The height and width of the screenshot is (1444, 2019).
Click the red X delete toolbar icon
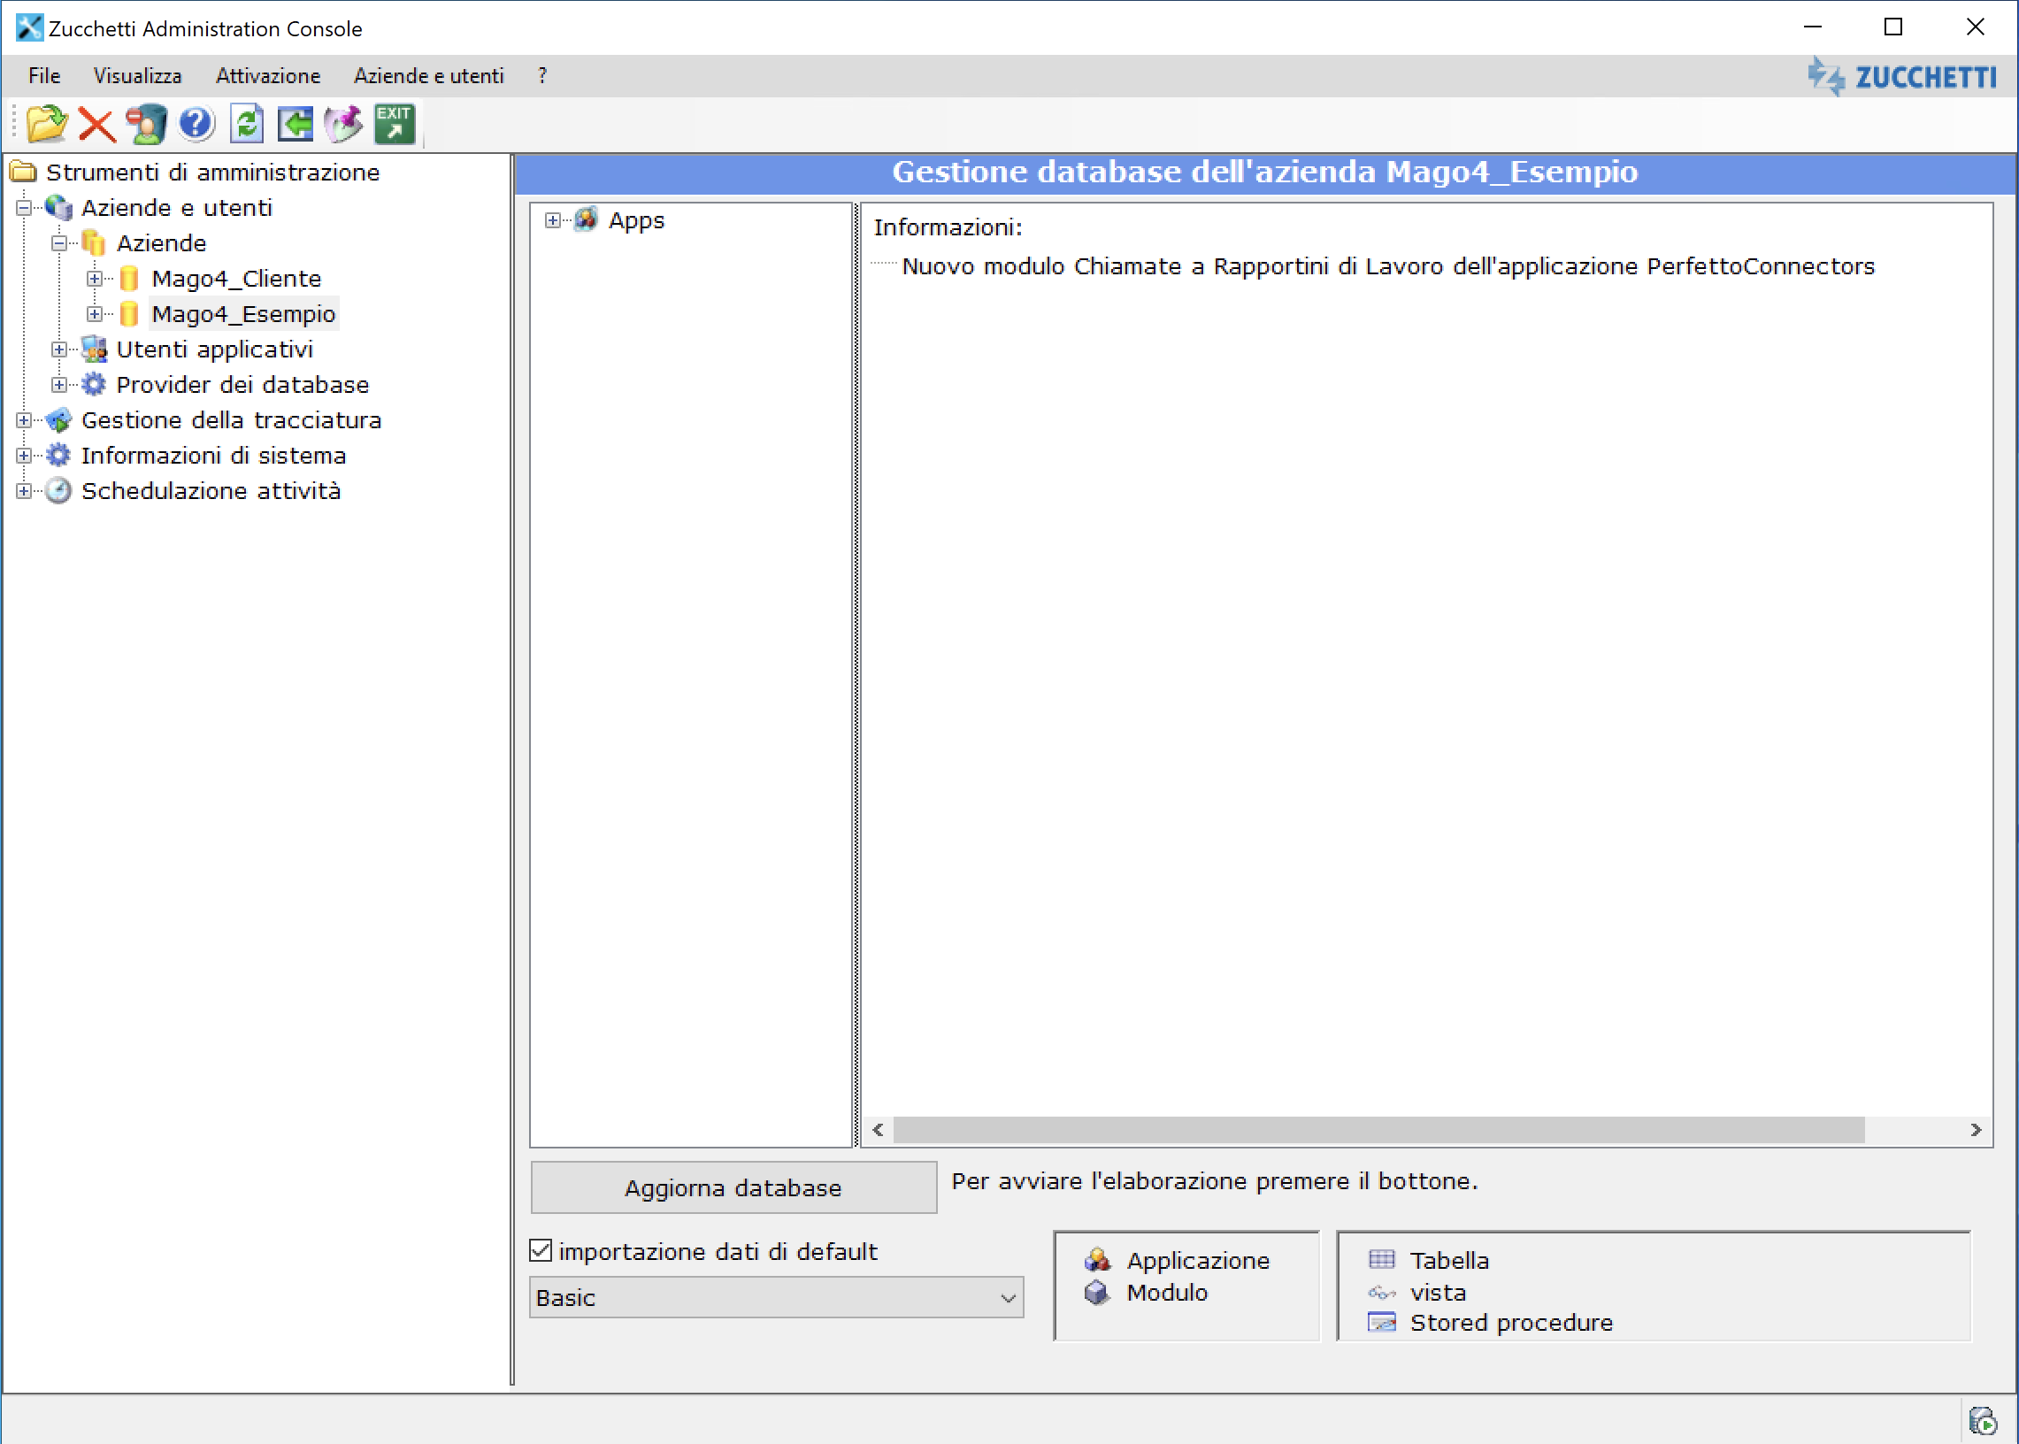point(96,125)
